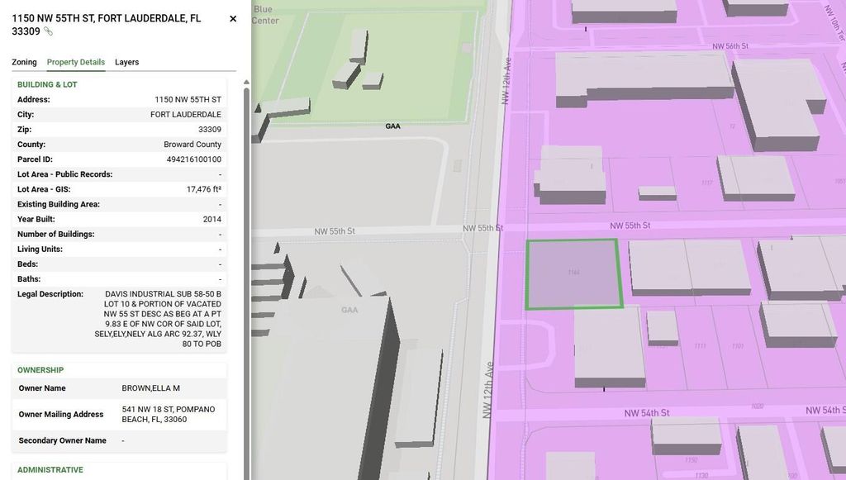Close the property details panel
846x480 pixels.
click(x=233, y=18)
